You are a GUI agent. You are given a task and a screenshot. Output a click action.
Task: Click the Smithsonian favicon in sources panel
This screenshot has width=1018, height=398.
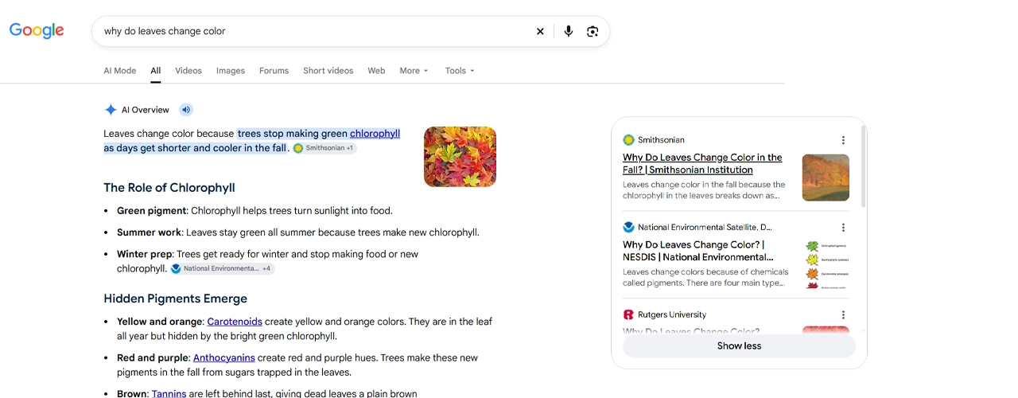coord(628,140)
